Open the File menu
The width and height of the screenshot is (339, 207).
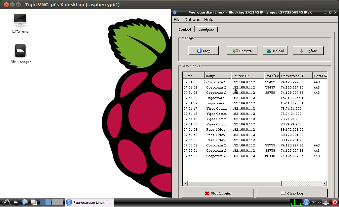177,20
